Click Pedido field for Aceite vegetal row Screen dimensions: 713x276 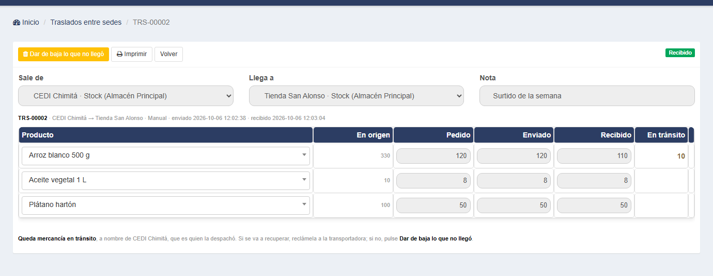pos(433,181)
